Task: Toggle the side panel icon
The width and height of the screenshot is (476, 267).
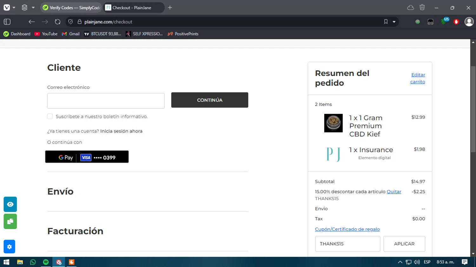Action: (7, 22)
